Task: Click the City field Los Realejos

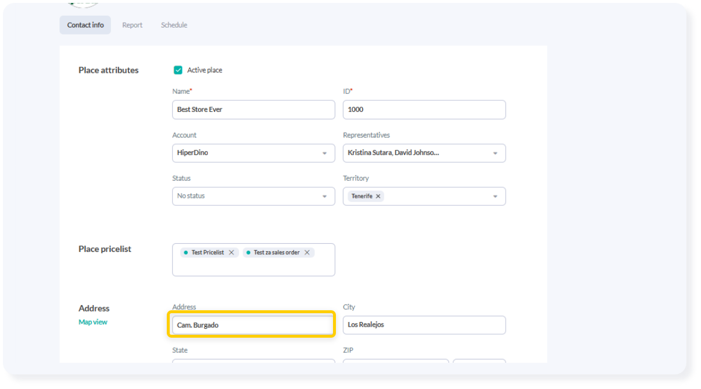Action: (x=423, y=325)
